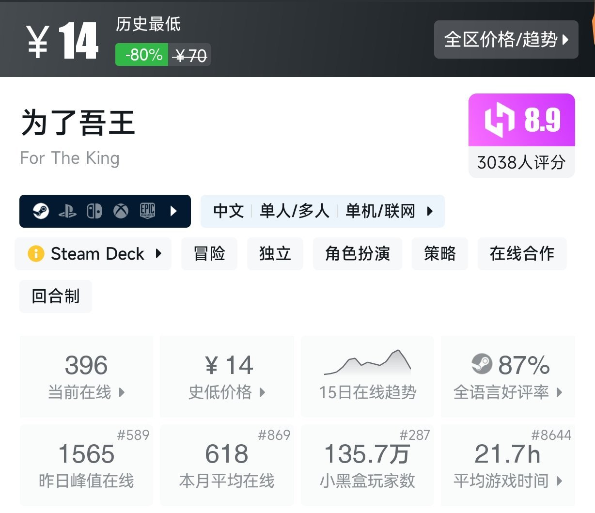Click the yellow Steam Deck info icon
Screen dimensions: 595x513
coord(36,253)
